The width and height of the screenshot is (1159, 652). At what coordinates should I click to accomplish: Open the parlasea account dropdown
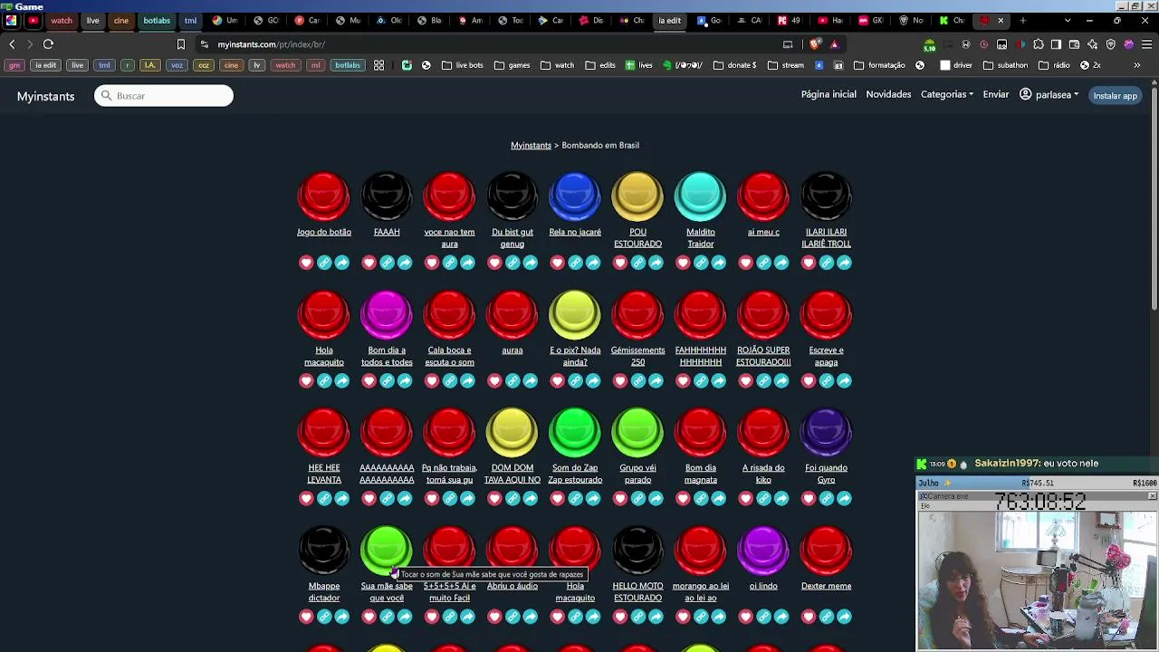tap(1049, 94)
